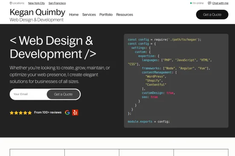The height and width of the screenshot is (156, 235).
Task: Click the location pin icon
Action: [x=11, y=3]
